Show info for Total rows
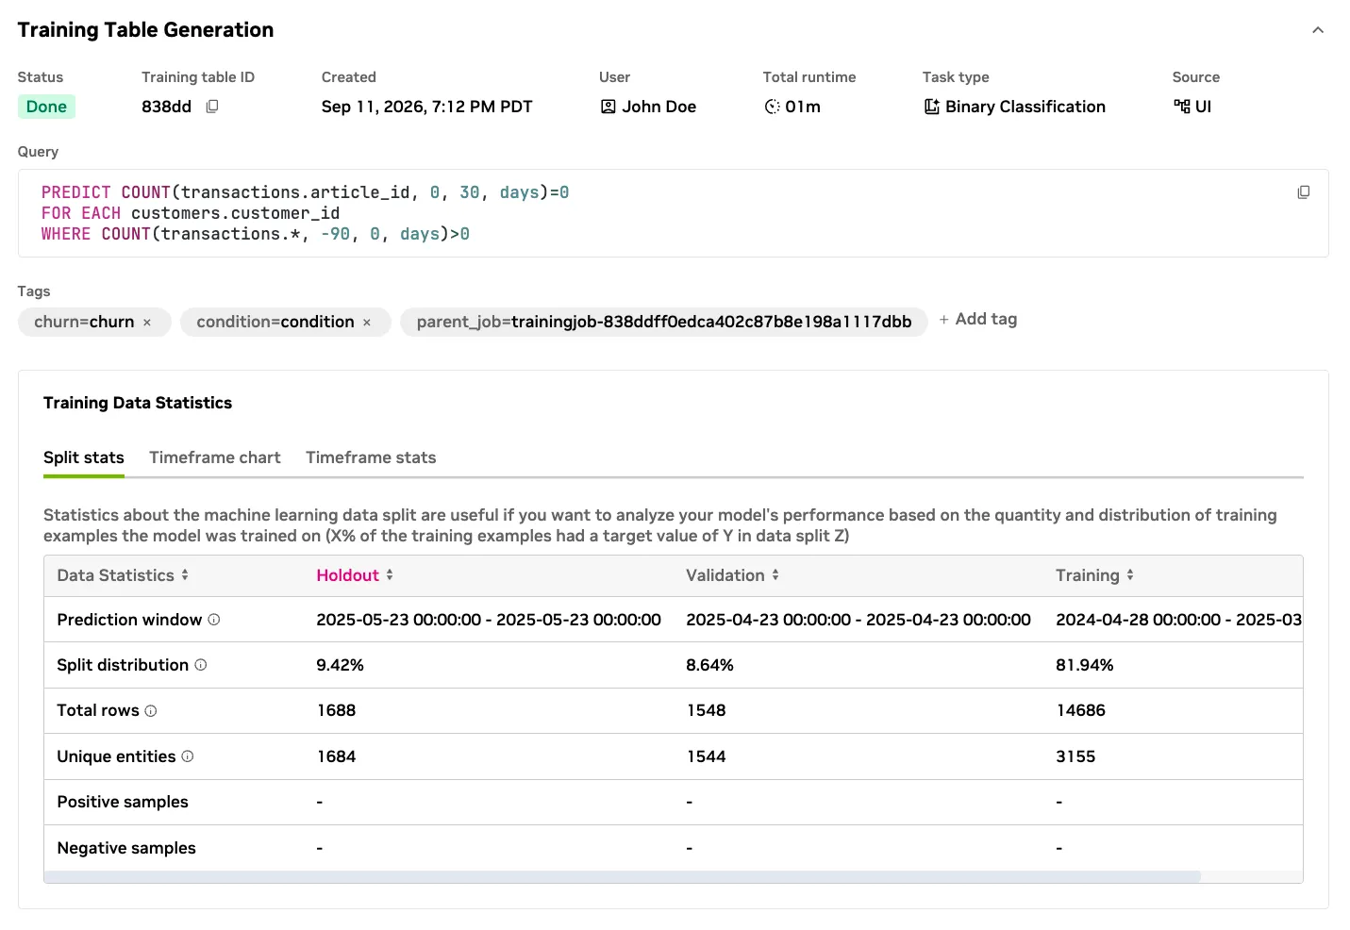This screenshot has width=1350, height=930. [151, 711]
